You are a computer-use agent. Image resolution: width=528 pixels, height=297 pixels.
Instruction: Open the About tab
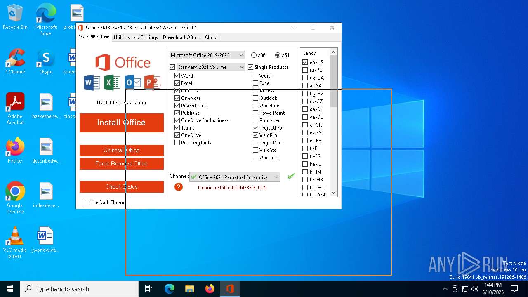[211, 37]
